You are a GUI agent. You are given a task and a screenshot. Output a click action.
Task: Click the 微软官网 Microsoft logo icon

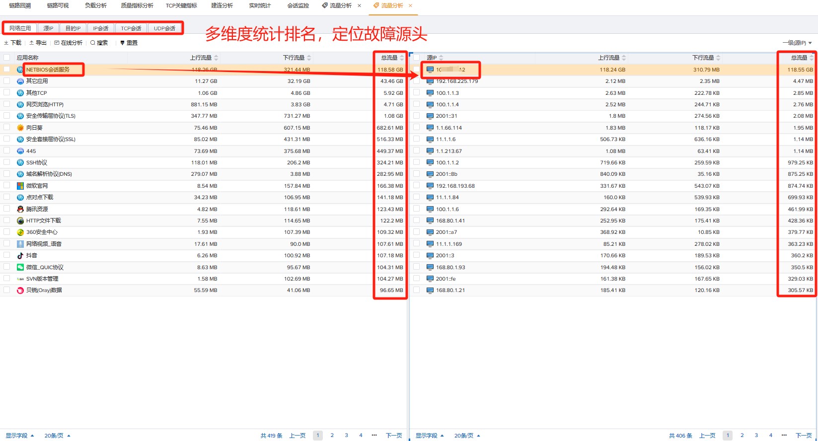tap(20, 186)
